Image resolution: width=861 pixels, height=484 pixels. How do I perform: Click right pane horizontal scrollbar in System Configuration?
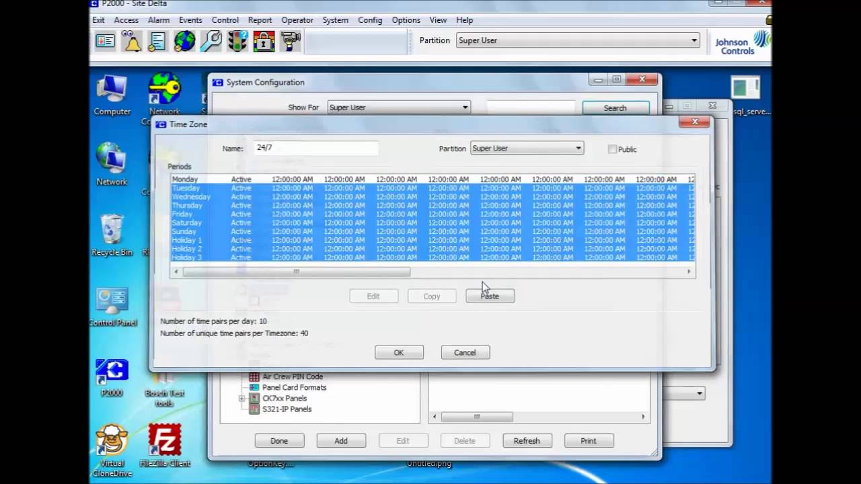point(476,417)
